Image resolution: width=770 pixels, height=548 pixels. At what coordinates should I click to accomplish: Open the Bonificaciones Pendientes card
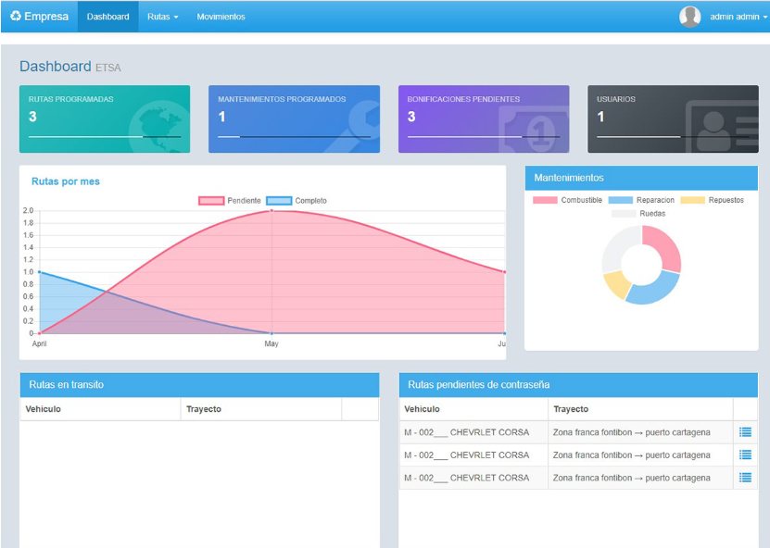pos(483,118)
